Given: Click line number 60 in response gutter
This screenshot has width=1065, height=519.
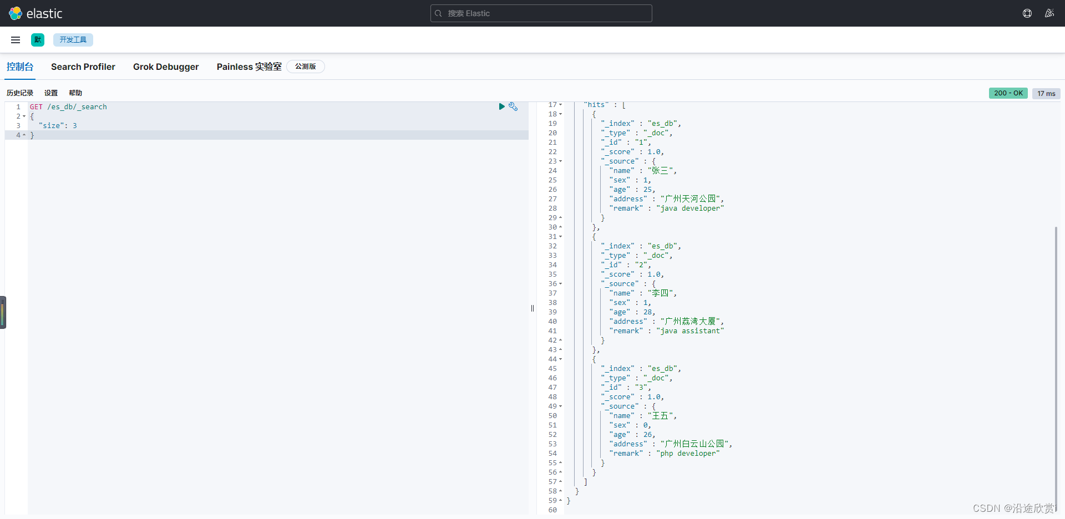Looking at the screenshot, I should tap(552, 510).
